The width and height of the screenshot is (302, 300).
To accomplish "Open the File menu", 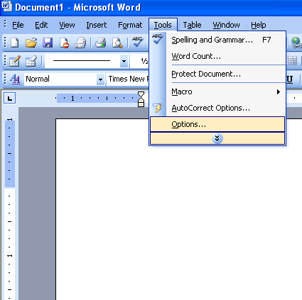I will click(x=18, y=25).
